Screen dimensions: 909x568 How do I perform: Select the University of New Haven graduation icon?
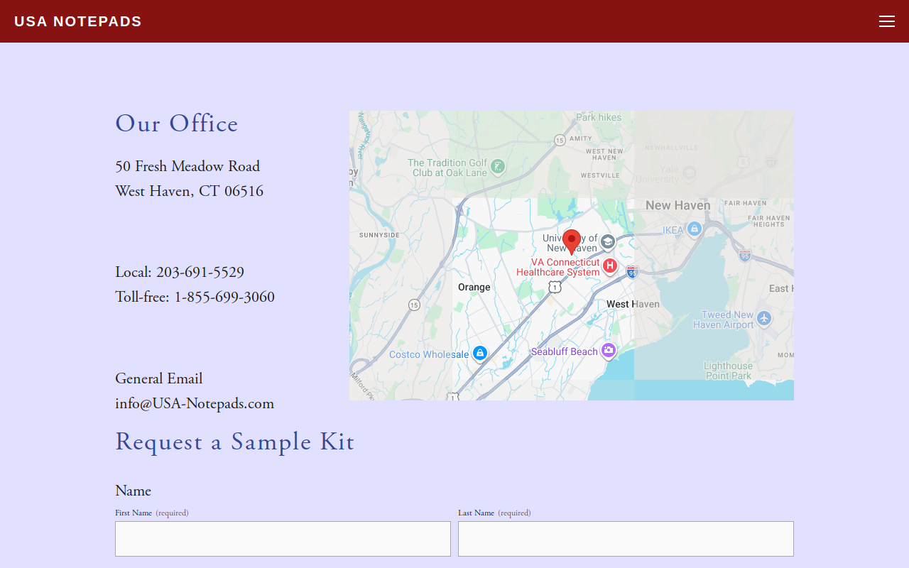tap(608, 243)
